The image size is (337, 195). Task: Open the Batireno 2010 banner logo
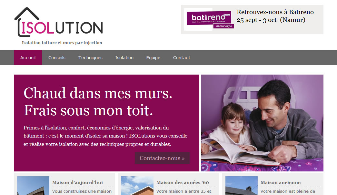pyautogui.click(x=209, y=19)
